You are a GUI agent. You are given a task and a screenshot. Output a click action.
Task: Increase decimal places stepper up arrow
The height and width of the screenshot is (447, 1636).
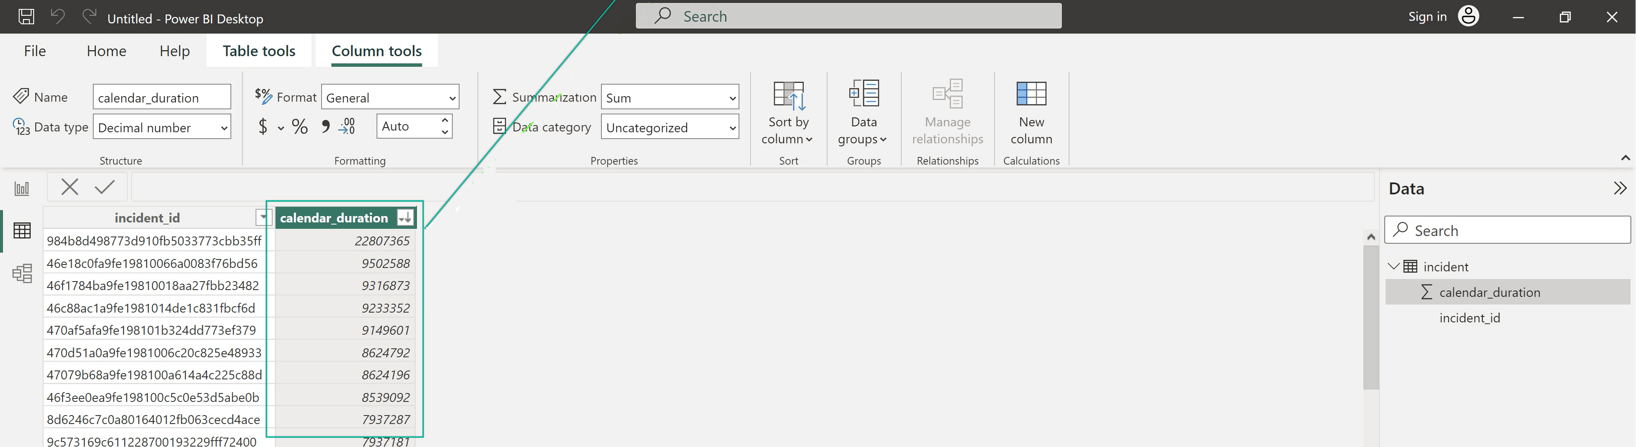pos(445,120)
